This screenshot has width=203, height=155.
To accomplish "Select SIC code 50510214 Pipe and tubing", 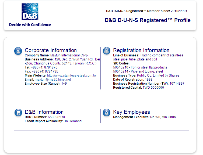I will [138, 71].
